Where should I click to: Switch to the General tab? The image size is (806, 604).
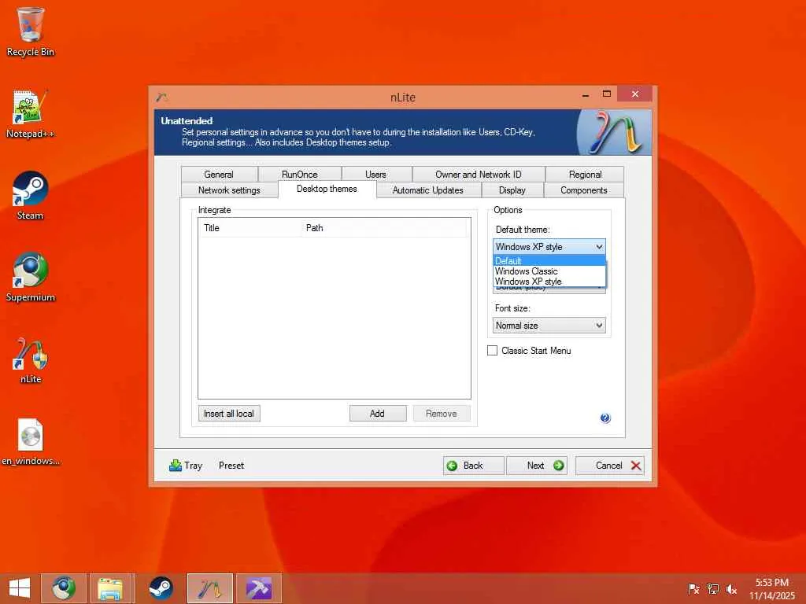[x=219, y=174]
